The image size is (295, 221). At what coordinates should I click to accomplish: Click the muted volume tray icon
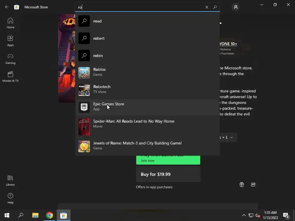coord(258,215)
